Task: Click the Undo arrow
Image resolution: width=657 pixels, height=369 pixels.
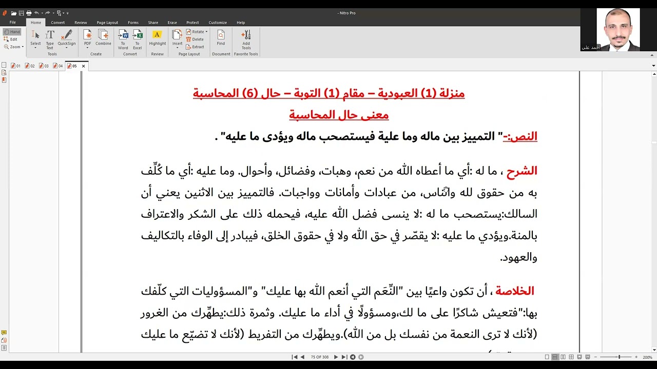Action: pos(36,13)
